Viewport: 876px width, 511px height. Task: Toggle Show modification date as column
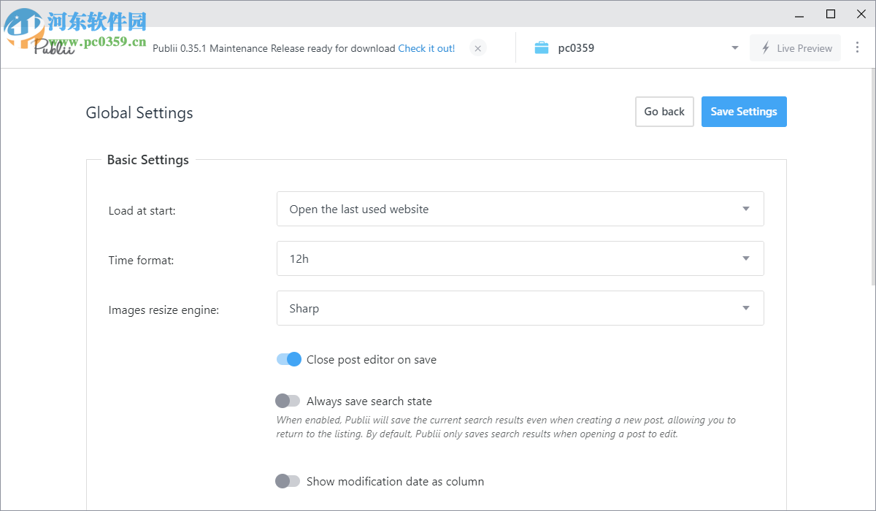coord(288,481)
